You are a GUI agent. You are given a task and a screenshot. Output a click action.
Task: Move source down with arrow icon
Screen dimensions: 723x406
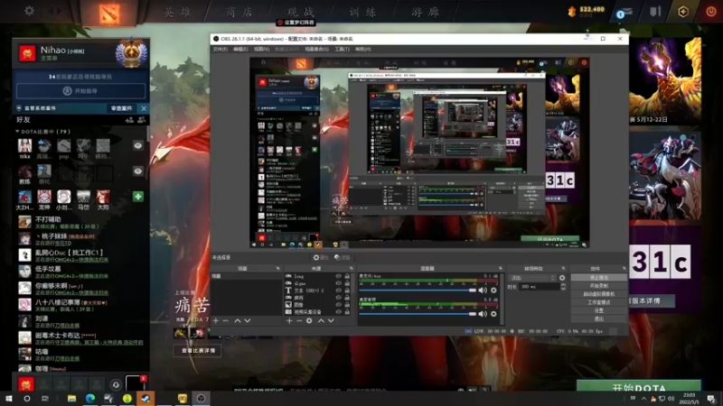[x=331, y=320]
